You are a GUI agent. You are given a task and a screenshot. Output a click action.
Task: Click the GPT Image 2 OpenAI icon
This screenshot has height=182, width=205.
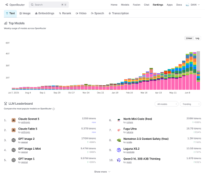point(13,140)
